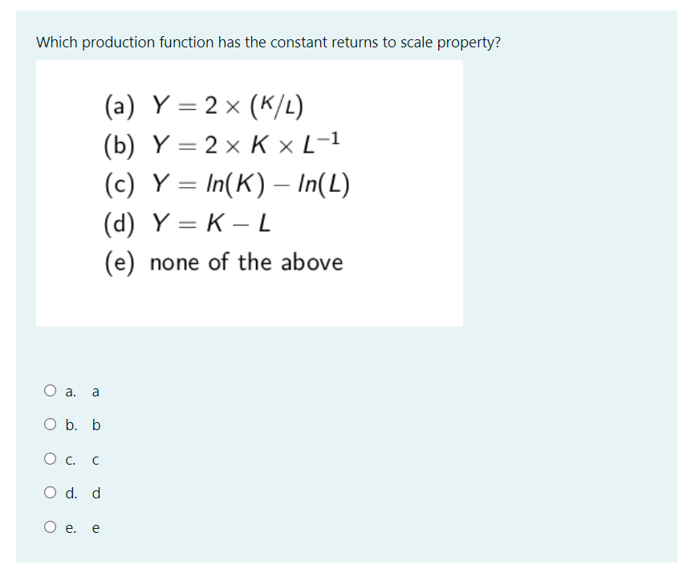The image size is (695, 577).
Task: Click the label 'c' next to option c
Action: coord(96,460)
